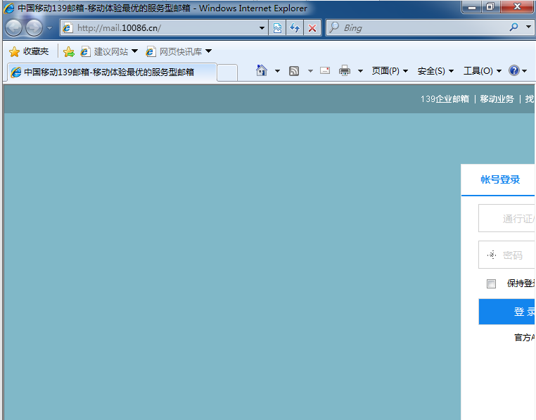Print the page with the printer icon
The height and width of the screenshot is (420, 536).
click(x=345, y=71)
